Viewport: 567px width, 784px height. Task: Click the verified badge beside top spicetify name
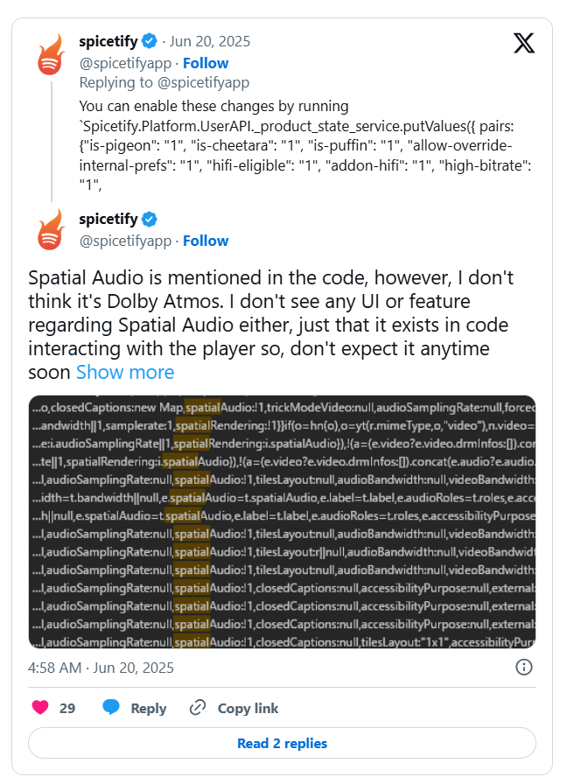[150, 41]
